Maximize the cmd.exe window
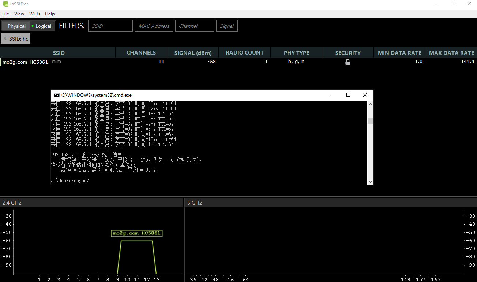The height and width of the screenshot is (282, 477). pyautogui.click(x=348, y=95)
